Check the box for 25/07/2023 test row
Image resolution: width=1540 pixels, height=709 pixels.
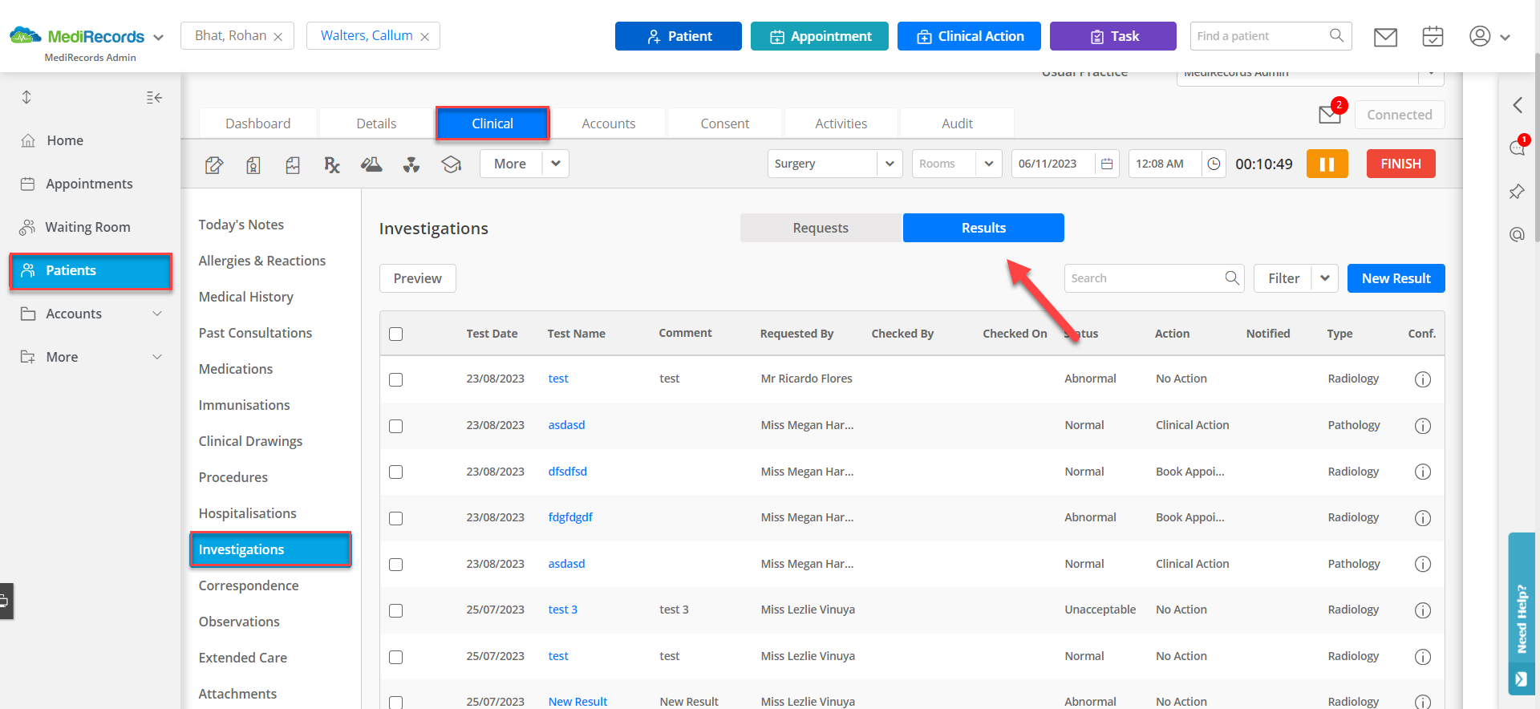396,657
